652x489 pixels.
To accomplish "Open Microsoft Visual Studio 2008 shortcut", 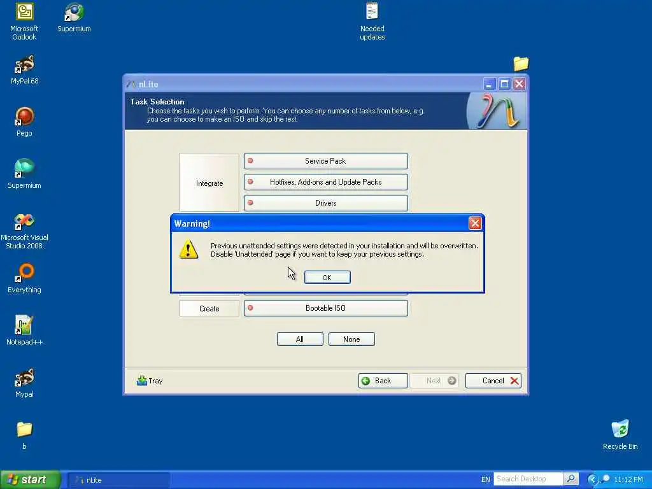I will click(x=25, y=230).
